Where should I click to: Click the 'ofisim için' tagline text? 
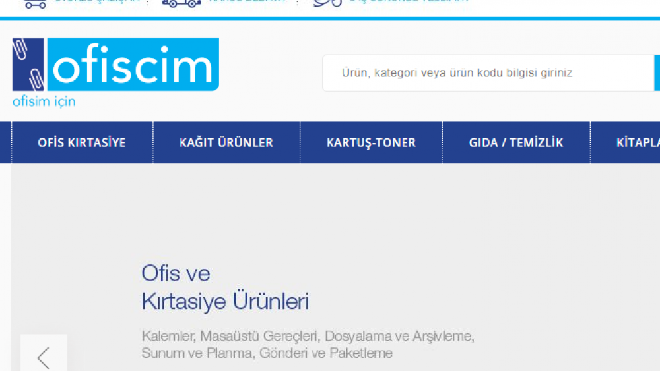point(44,101)
